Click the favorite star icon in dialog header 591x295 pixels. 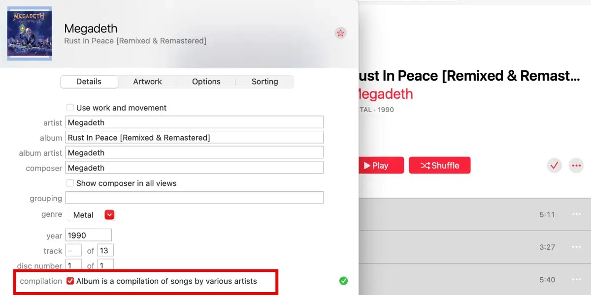[340, 33]
